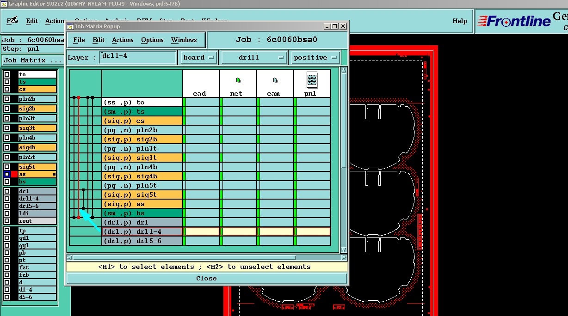The height and width of the screenshot is (316, 568).
Task: Open the Edit menu in Job Matrix Popup
Action: coord(99,40)
